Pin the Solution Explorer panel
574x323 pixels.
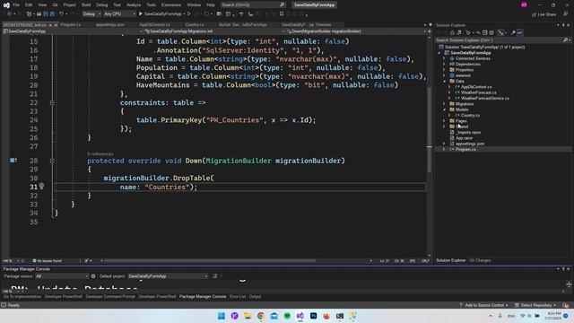(x=563, y=25)
